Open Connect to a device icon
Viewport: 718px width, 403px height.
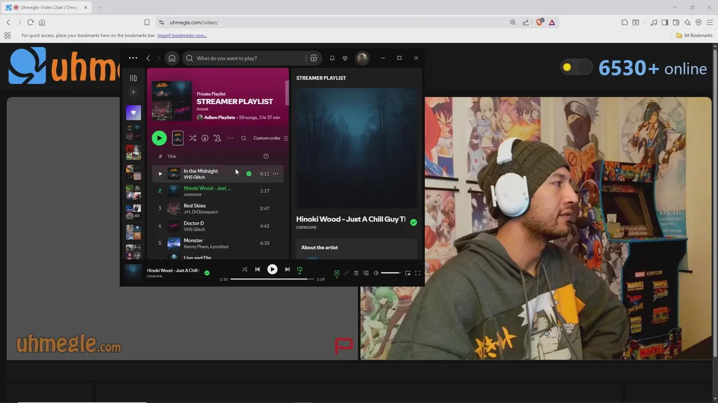point(366,273)
